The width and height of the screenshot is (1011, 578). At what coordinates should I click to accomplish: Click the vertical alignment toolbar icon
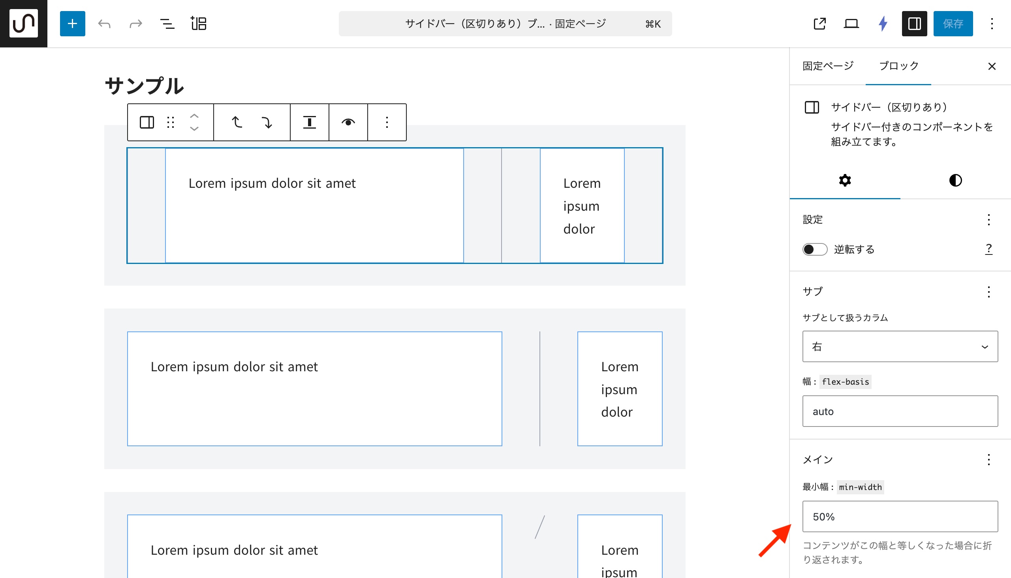(x=310, y=122)
